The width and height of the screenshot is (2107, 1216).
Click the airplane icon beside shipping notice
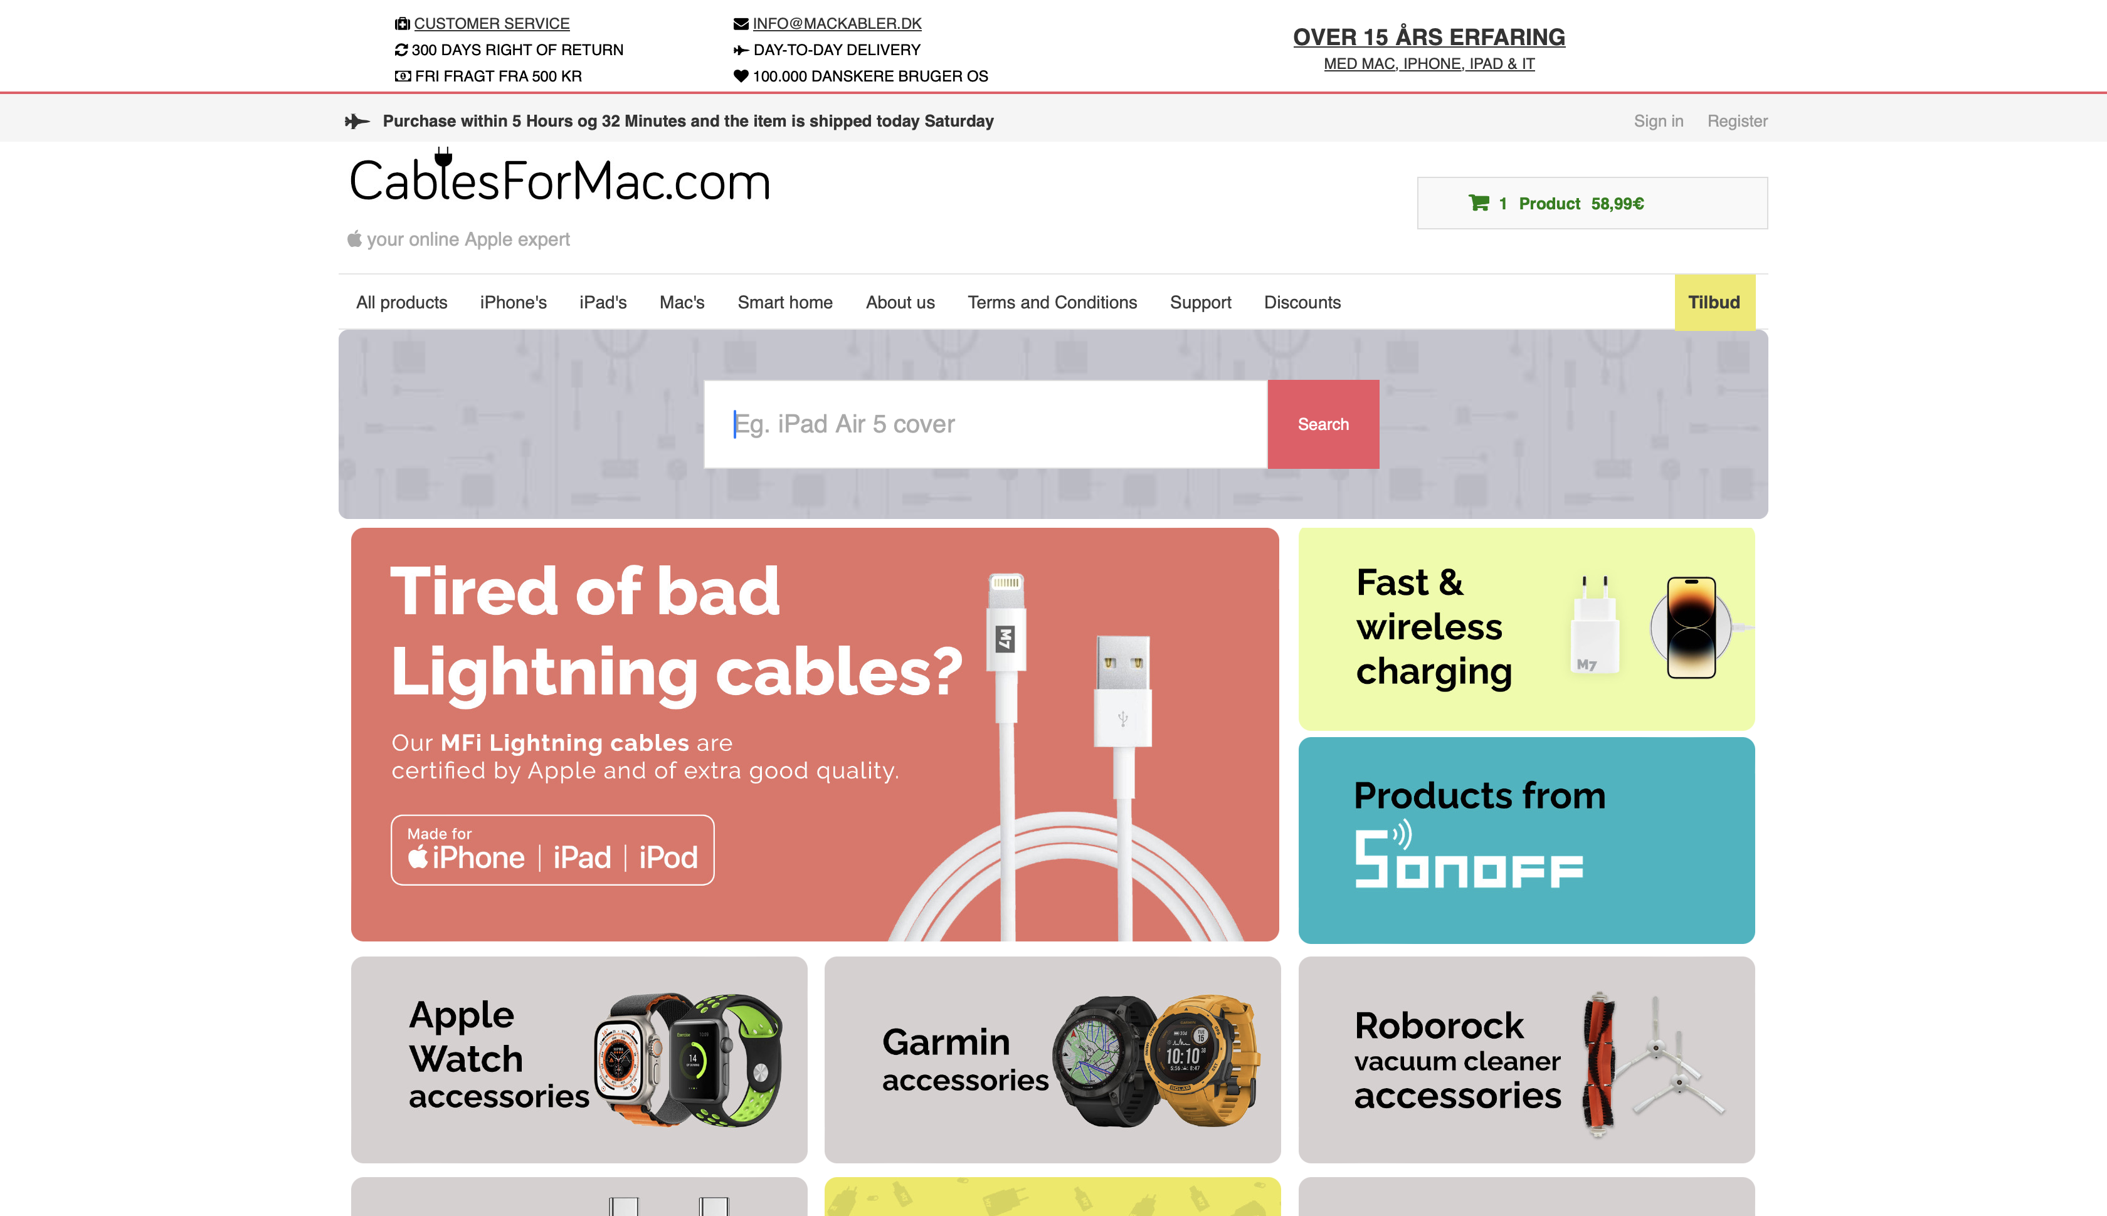coord(357,121)
